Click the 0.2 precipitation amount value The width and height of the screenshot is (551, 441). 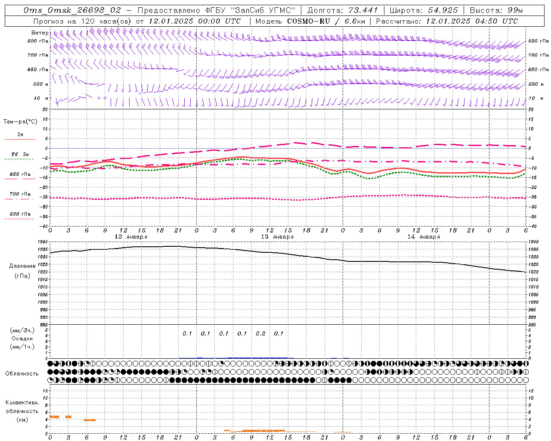[x=260, y=333]
